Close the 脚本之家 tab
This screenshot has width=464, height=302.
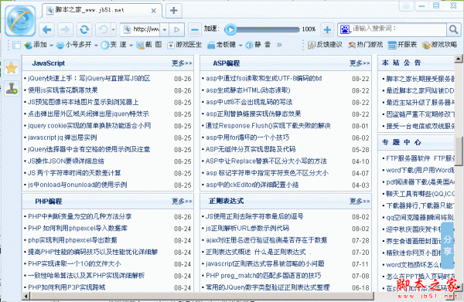[x=154, y=11]
